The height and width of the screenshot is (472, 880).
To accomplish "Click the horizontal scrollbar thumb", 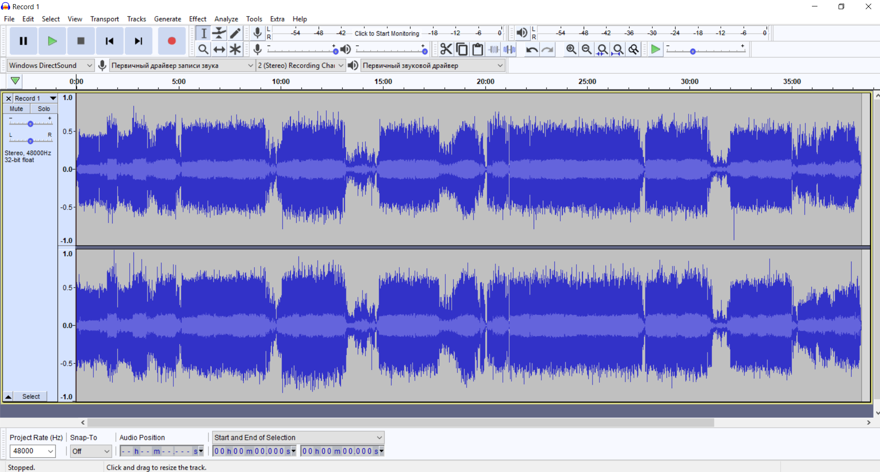I will (401, 422).
